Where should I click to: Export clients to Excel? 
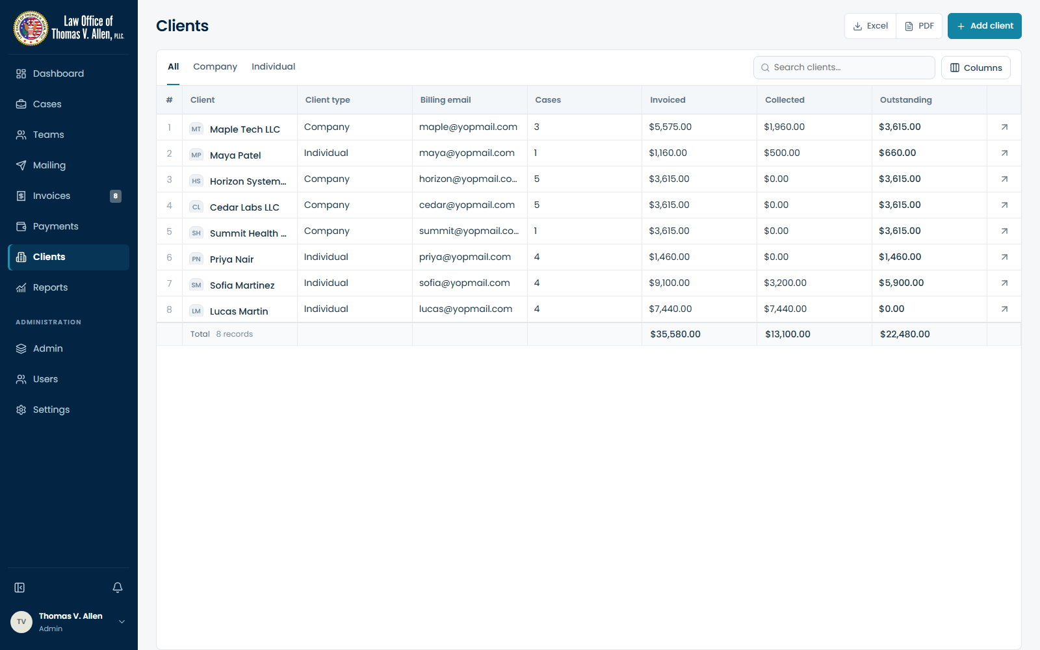tap(870, 26)
